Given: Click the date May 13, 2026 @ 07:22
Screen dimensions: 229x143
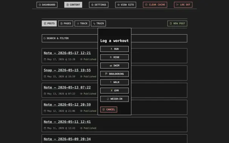Looking at the screenshot, I should tap(61, 94).
